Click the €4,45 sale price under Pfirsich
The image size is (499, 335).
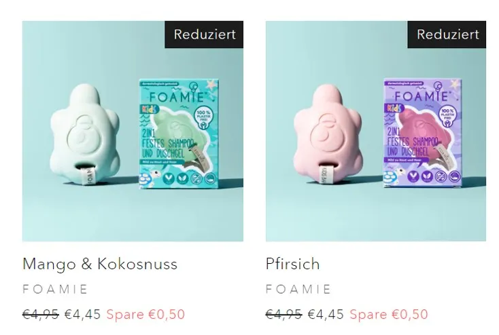pos(326,315)
